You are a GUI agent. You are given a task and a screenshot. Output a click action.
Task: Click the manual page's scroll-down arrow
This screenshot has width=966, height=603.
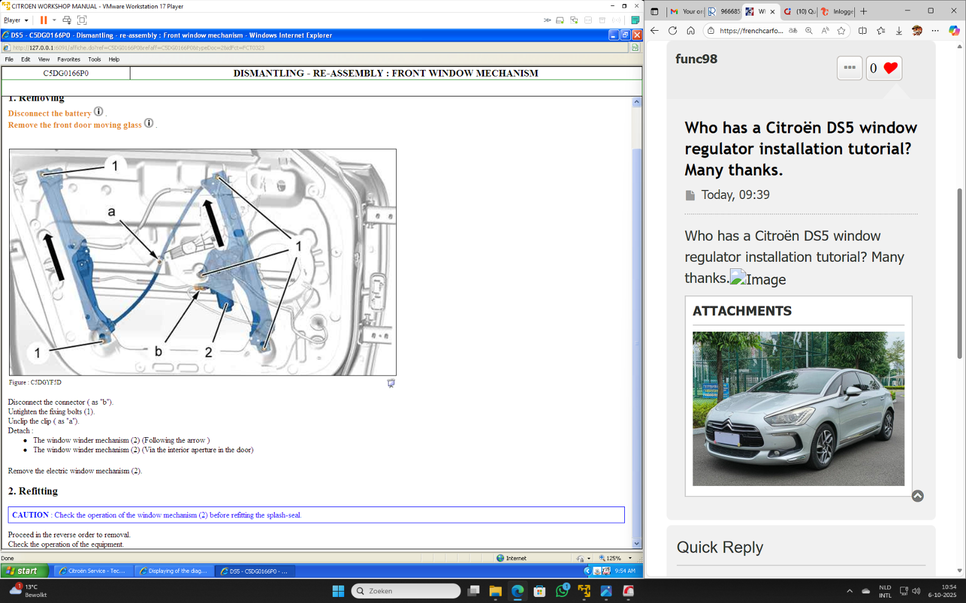click(x=636, y=543)
